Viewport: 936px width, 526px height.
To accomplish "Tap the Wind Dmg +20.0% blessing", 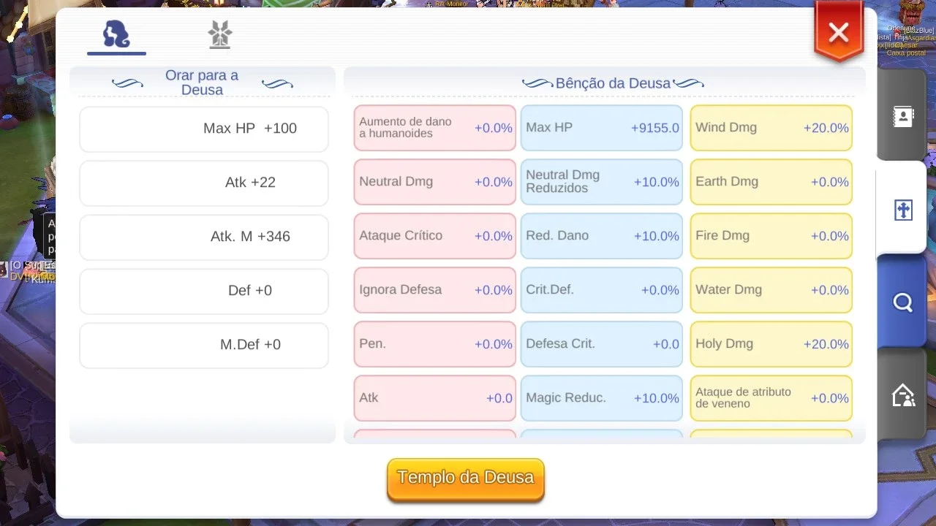I will [x=771, y=128].
